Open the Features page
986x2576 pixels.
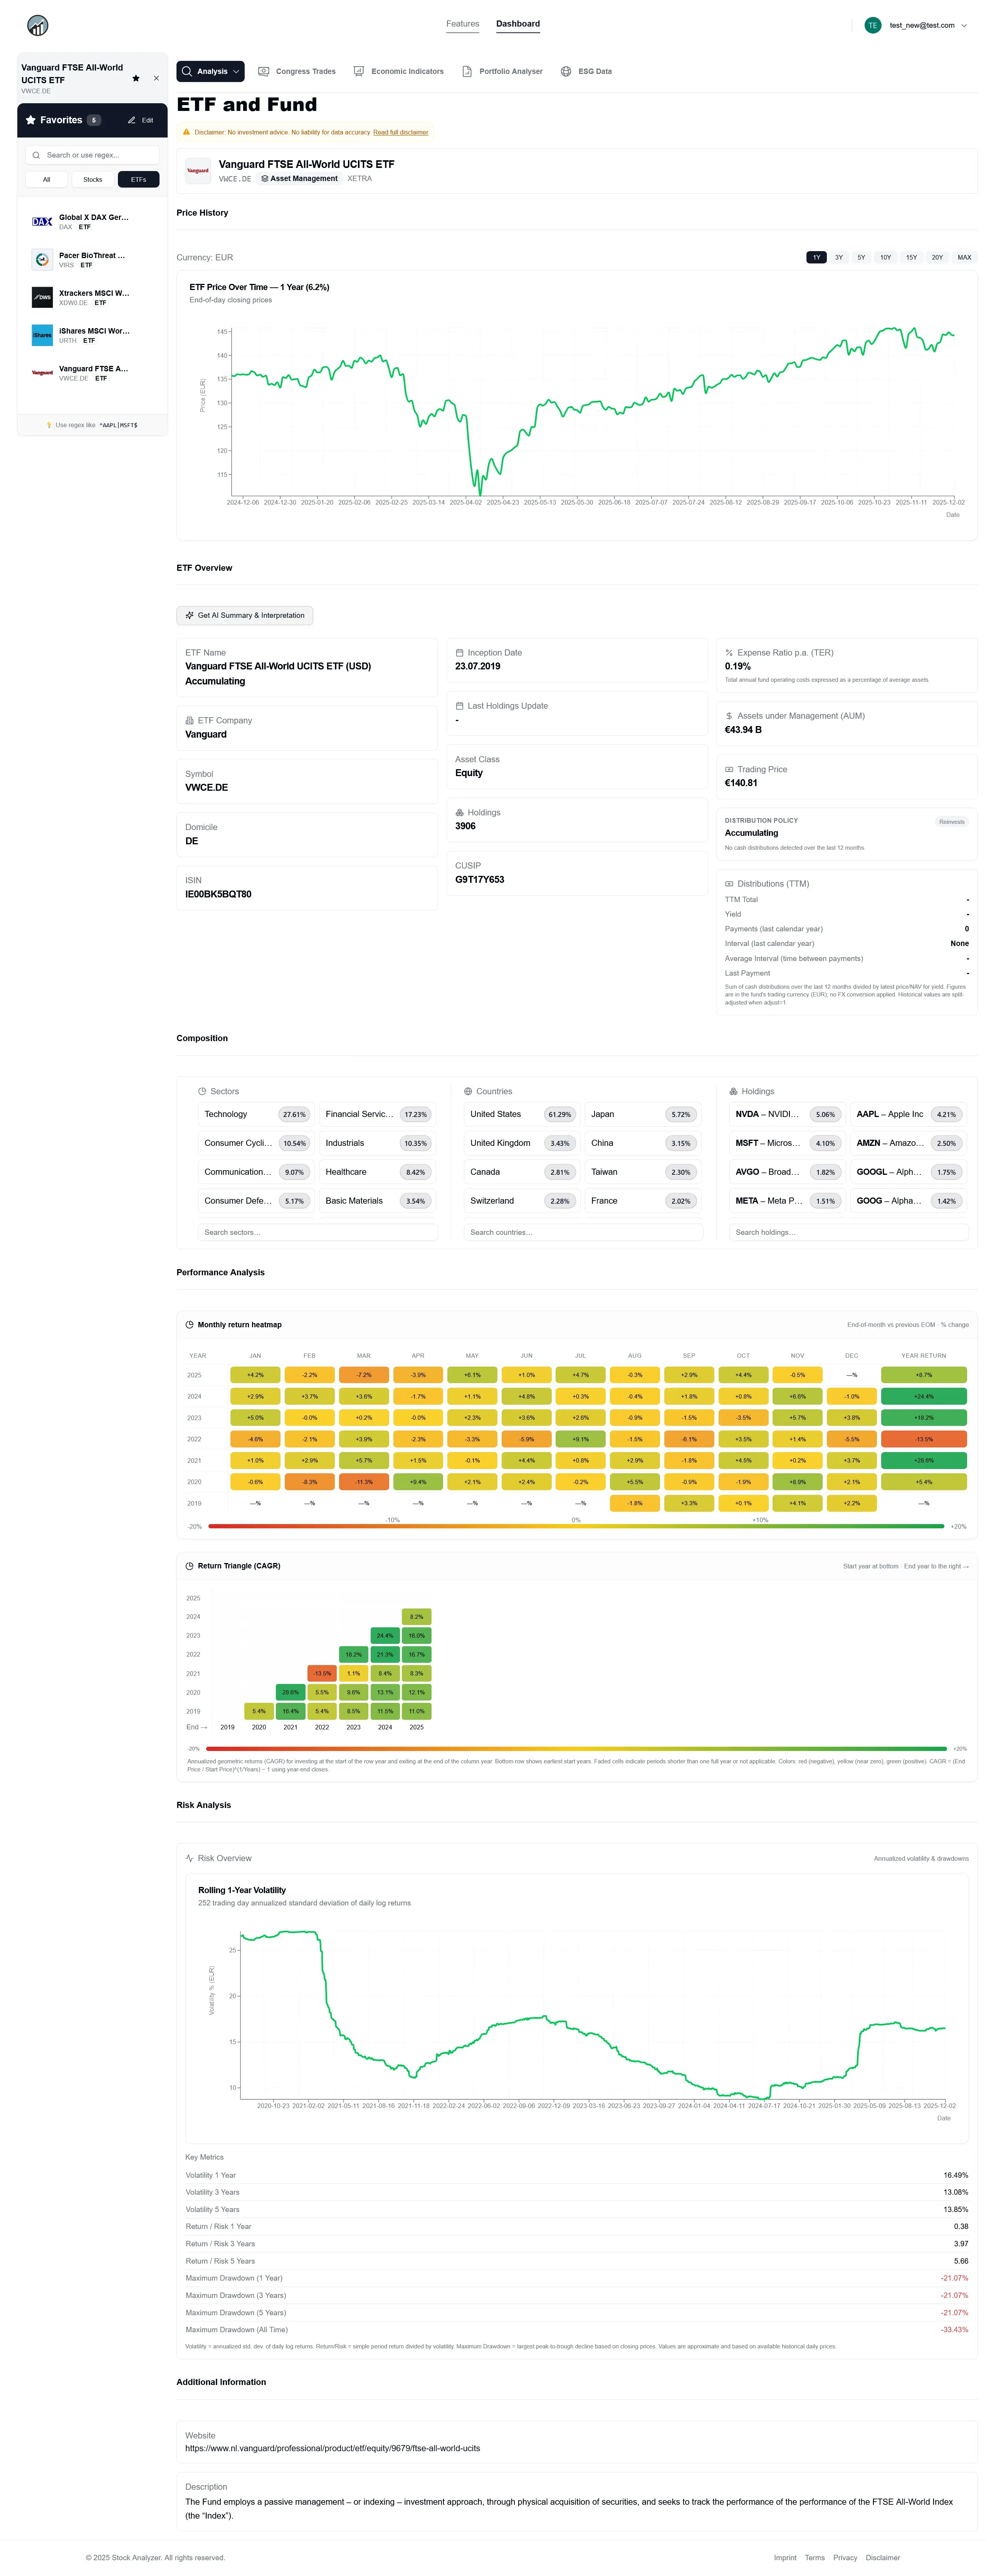tap(462, 24)
